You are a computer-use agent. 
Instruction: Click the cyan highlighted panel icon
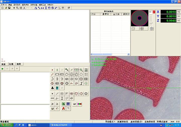point(57,88)
